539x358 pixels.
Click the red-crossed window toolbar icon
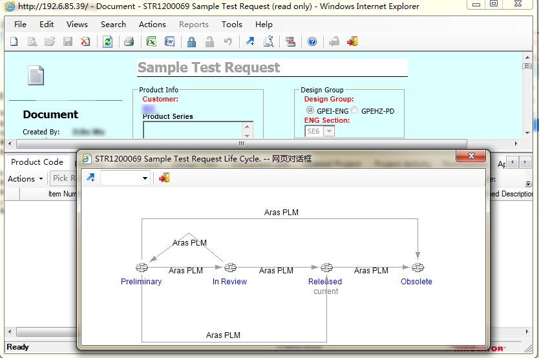tap(290, 41)
